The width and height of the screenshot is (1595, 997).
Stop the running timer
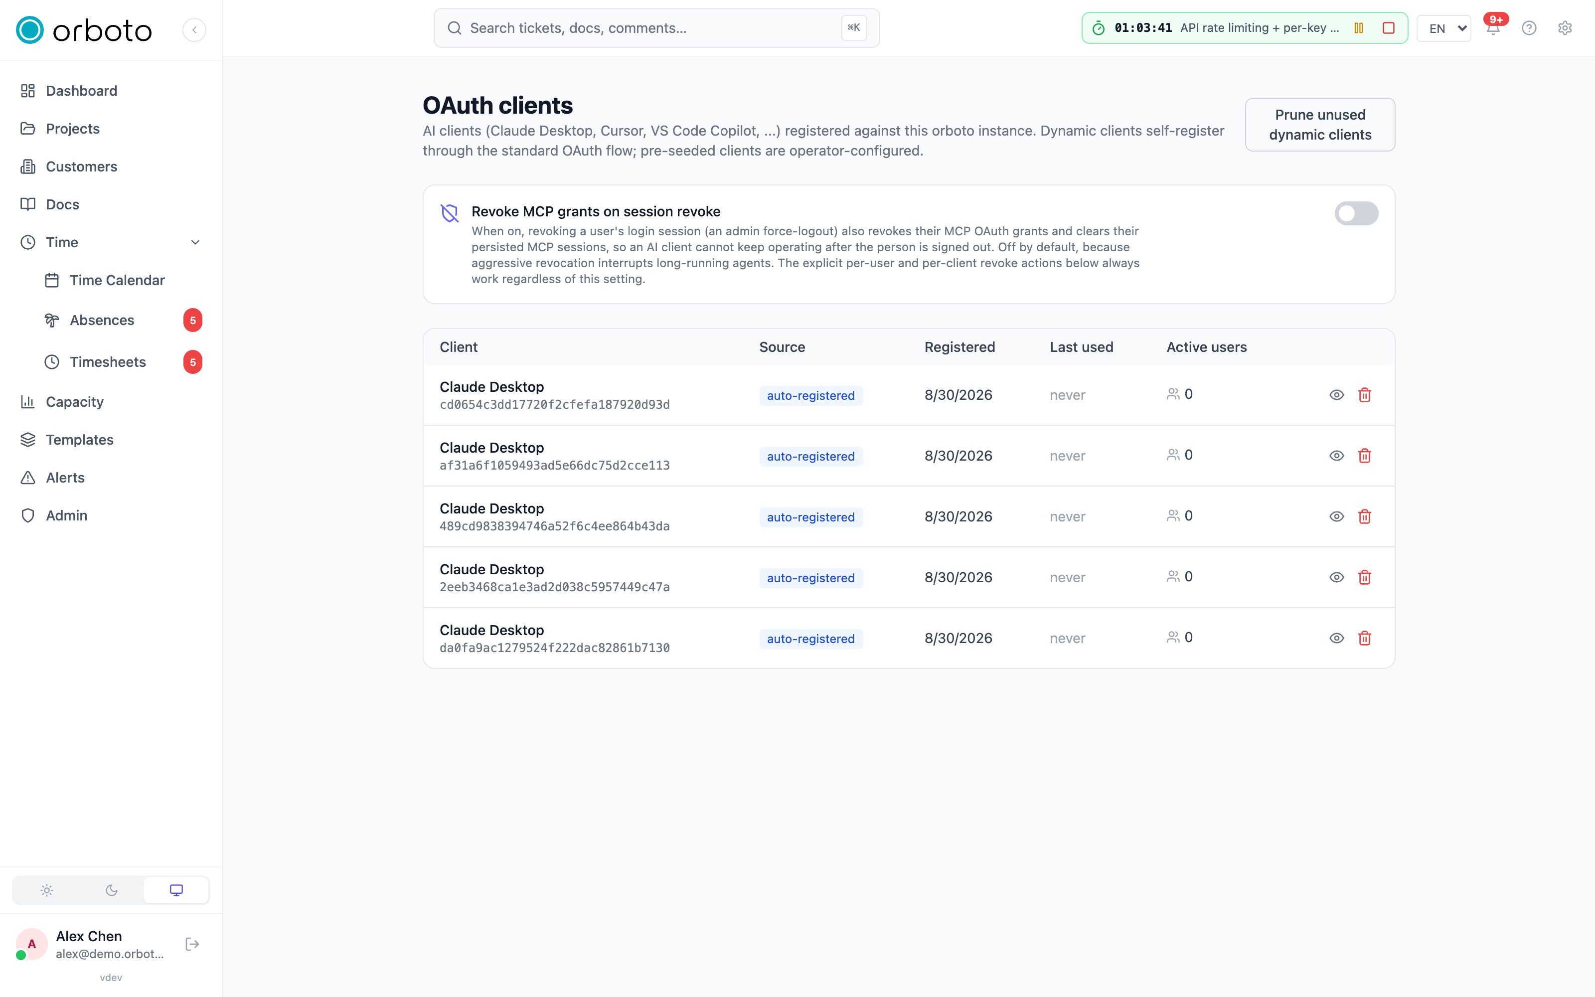[x=1388, y=28]
